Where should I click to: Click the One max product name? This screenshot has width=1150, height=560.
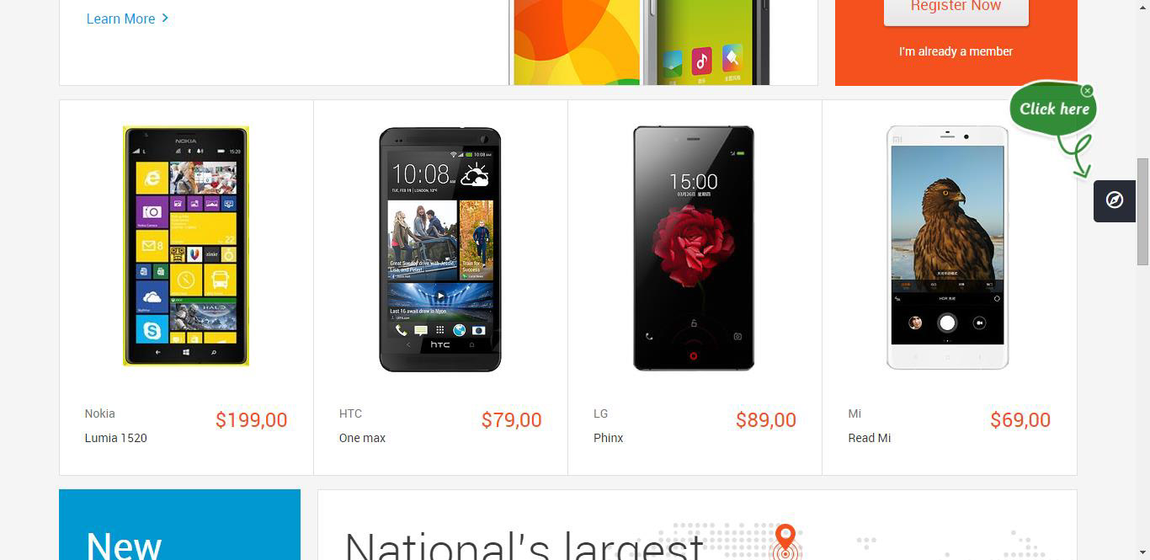tap(362, 438)
